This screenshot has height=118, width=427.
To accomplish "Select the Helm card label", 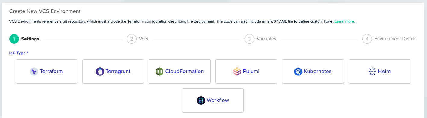I will (384, 72).
